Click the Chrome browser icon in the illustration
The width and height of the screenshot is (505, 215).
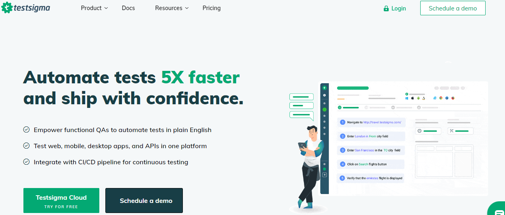click(441, 98)
